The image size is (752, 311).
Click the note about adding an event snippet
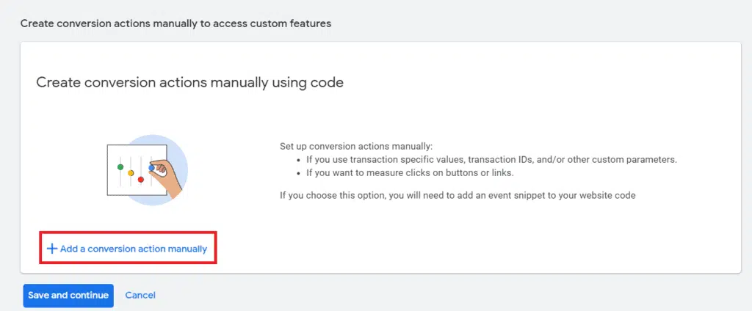coord(457,195)
